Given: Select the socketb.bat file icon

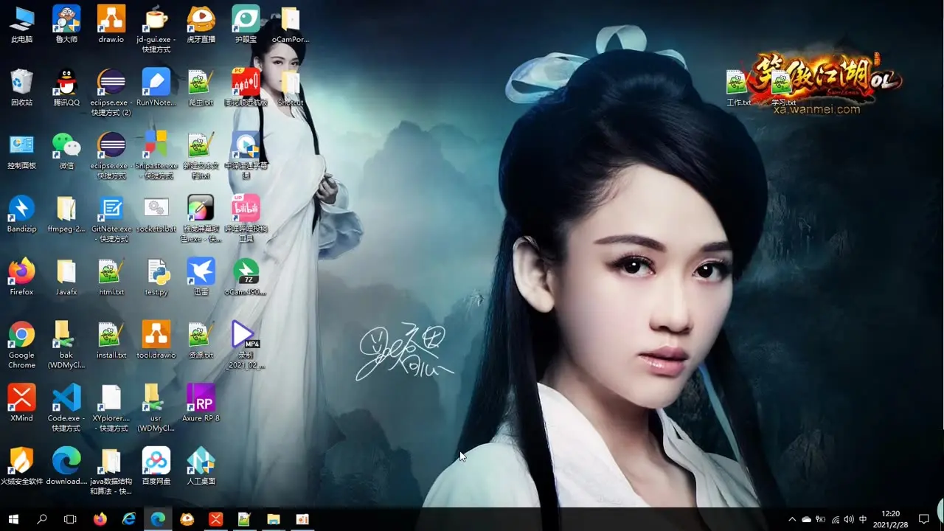Looking at the screenshot, I should point(156,214).
